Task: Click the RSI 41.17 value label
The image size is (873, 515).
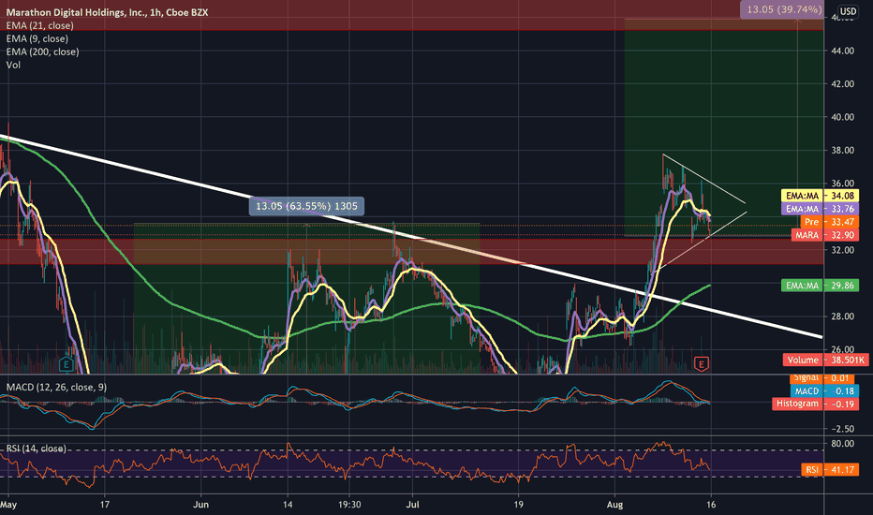Action: [x=830, y=470]
